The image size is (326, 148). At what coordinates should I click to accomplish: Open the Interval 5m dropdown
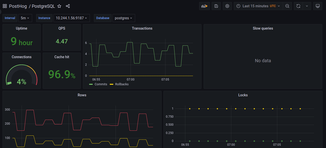25,18
